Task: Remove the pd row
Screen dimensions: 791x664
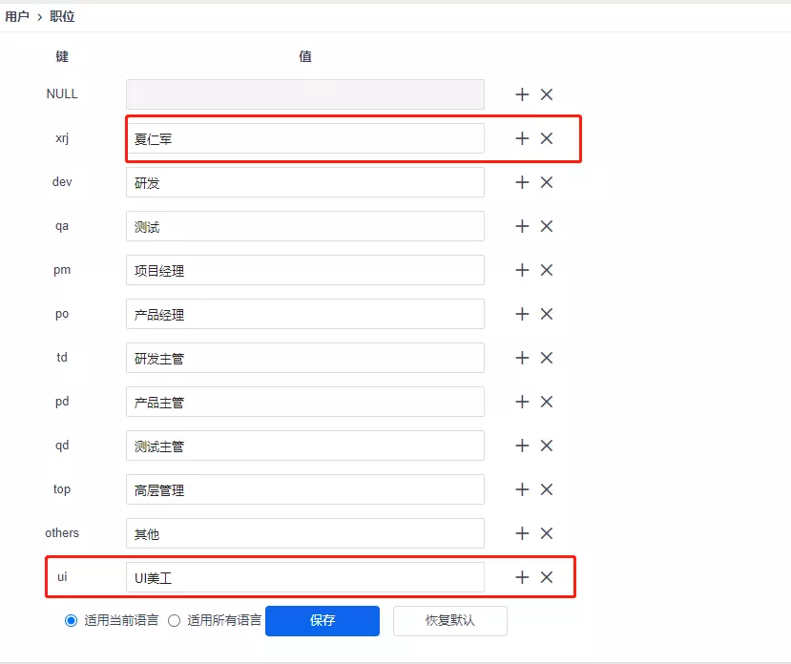Action: pos(547,402)
